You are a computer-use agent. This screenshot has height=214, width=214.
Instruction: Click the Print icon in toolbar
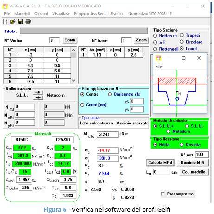(x=28, y=21)
